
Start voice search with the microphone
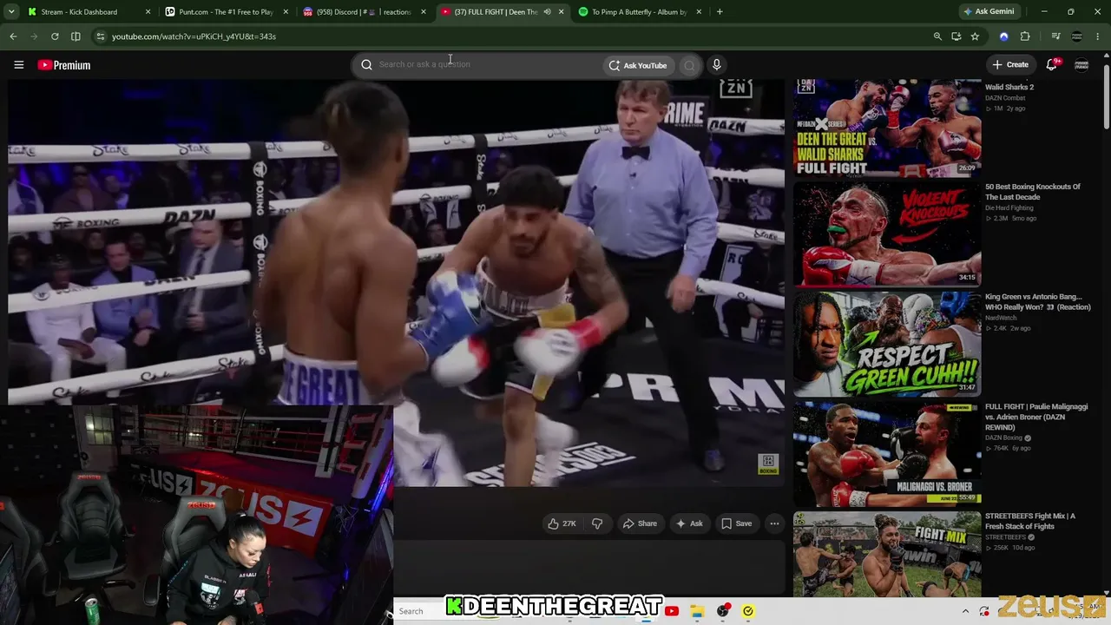tap(716, 65)
